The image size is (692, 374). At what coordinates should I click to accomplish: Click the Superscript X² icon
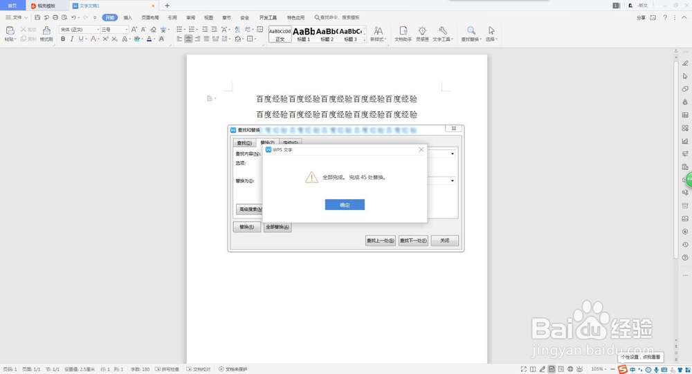[x=105, y=39]
